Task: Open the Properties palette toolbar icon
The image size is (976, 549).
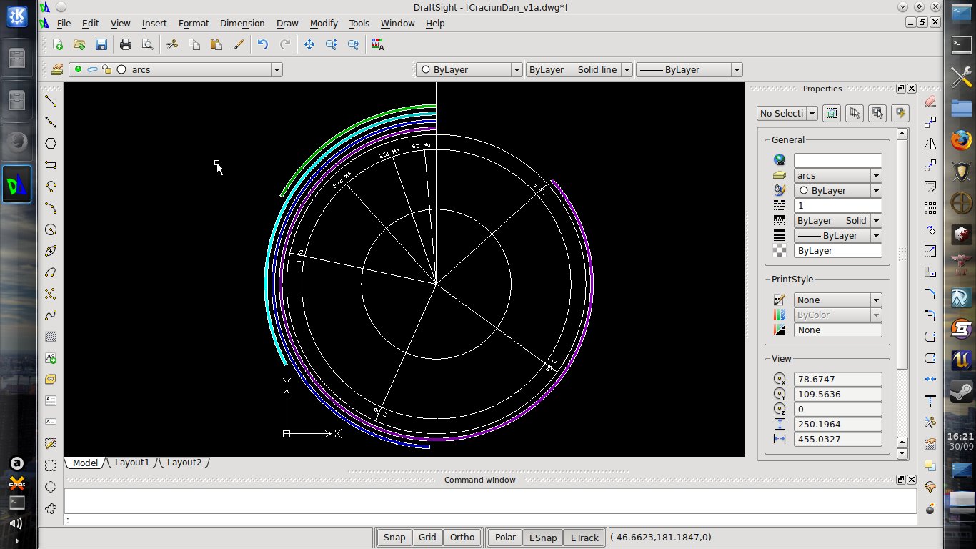Action: 378,44
